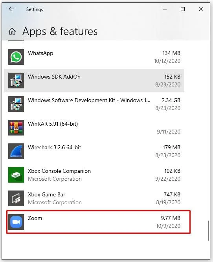Click the vertical scrollbar thumb
Viewport: 213px width, 262px height.
(x=209, y=231)
